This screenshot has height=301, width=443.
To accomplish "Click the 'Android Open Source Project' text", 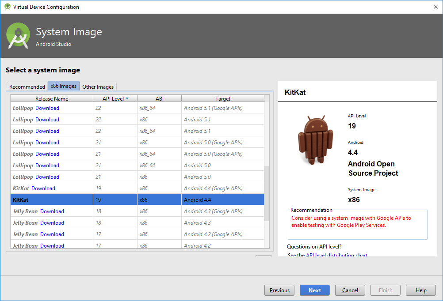I will click(373, 169).
